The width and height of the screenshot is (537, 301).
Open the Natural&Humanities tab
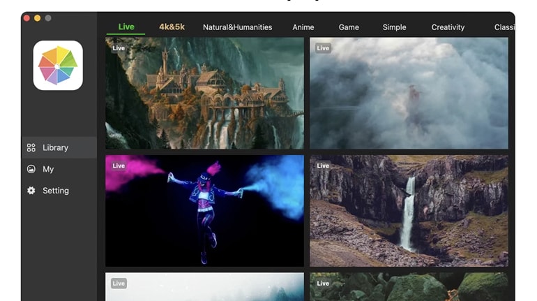(237, 27)
